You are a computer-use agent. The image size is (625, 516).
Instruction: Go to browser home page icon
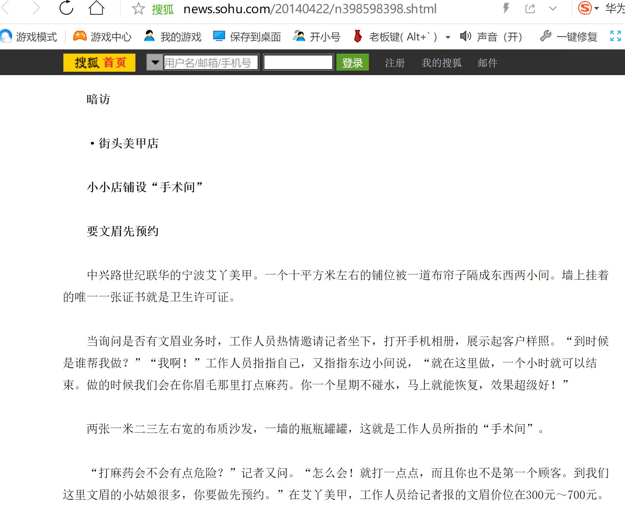pyautogui.click(x=97, y=8)
